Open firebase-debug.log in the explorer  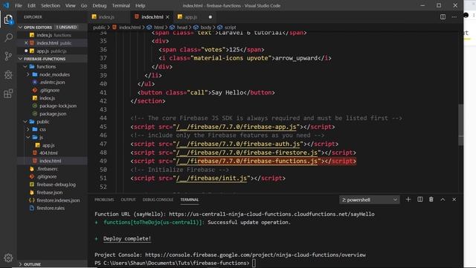tap(57, 185)
